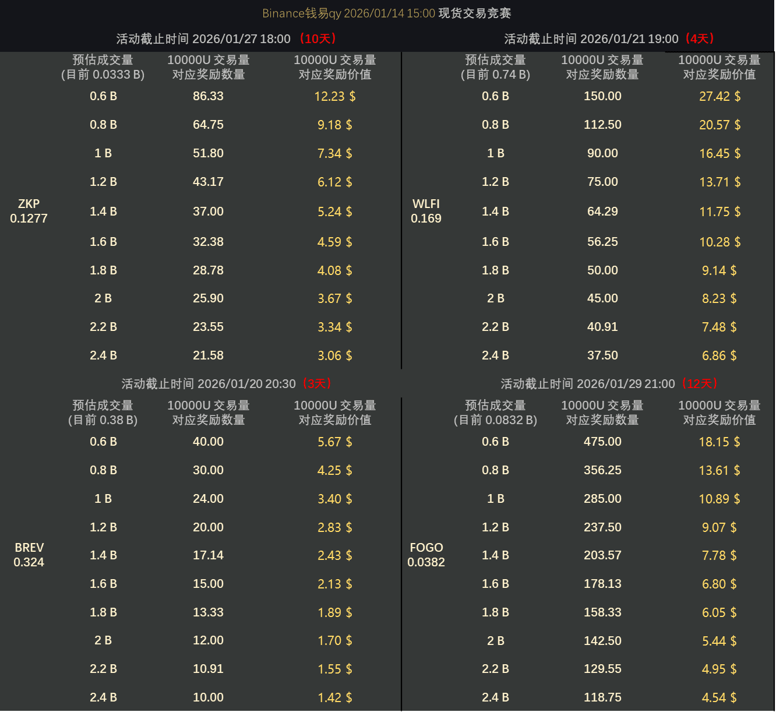This screenshot has width=776, height=712.
Task: Select the quantity '51.80'
Action: click(x=208, y=153)
